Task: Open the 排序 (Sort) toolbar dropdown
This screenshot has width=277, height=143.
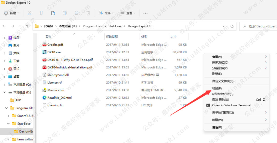Action: point(106,13)
